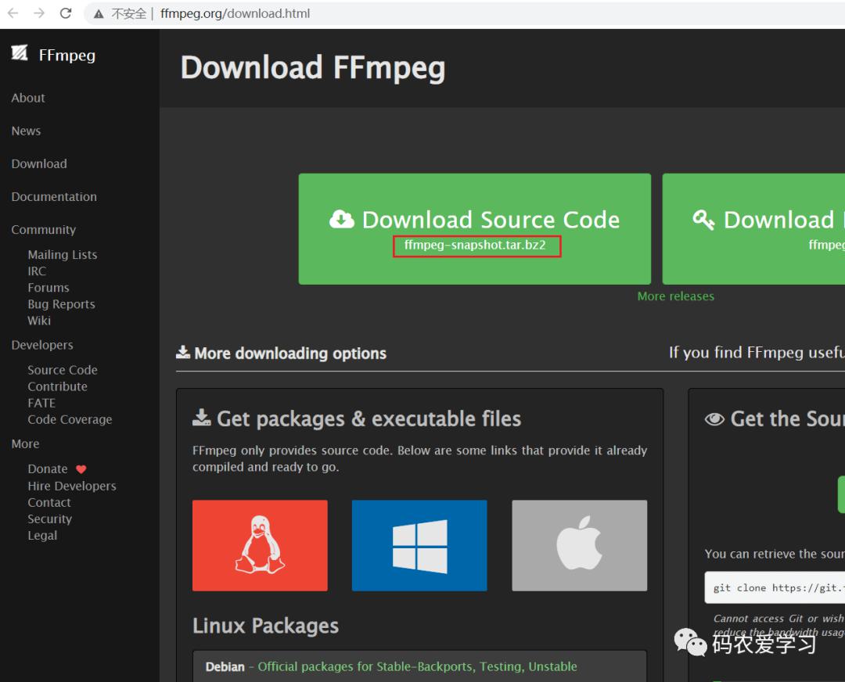Open Source Code link under Developers
This screenshot has width=845, height=682.
[x=63, y=370]
